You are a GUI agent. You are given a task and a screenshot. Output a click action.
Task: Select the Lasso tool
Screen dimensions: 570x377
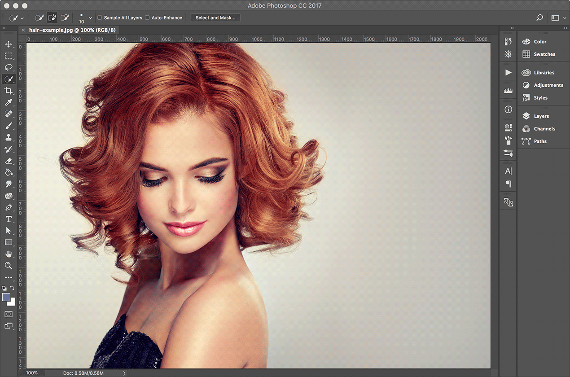click(9, 67)
